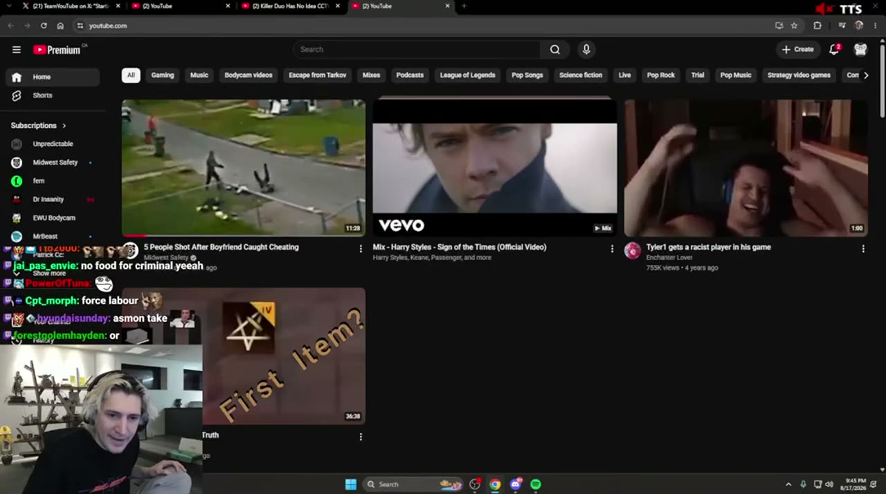This screenshot has height=494, width=886.
Task: Show hidden system tray icons
Action: pyautogui.click(x=788, y=484)
